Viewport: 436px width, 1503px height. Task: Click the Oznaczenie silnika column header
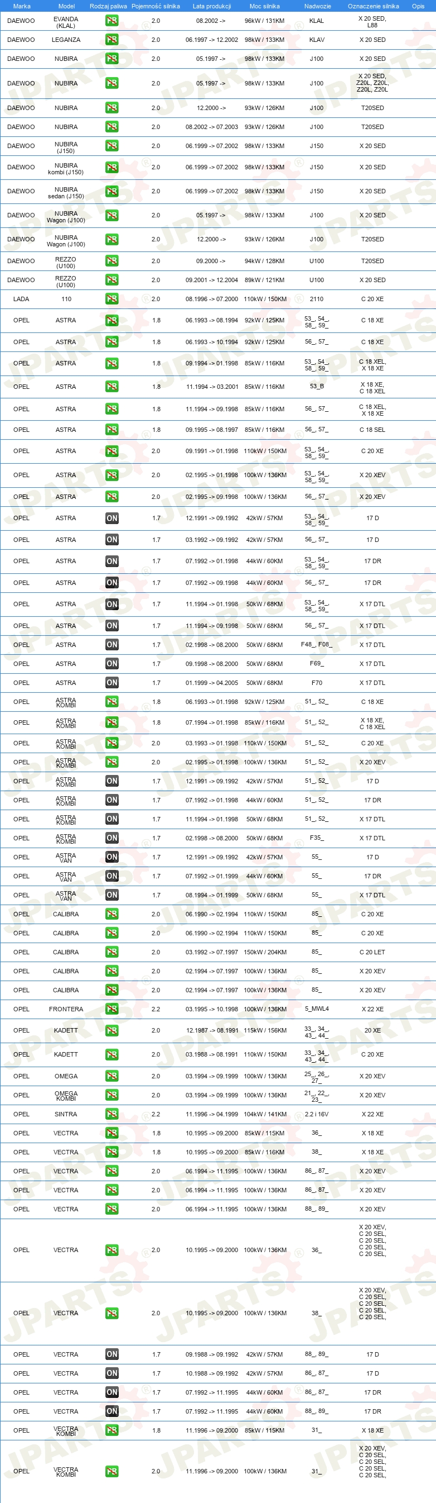tap(373, 6)
